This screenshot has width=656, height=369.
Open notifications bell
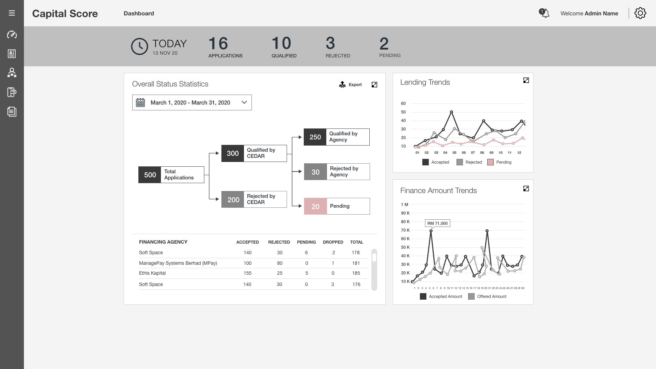pyautogui.click(x=544, y=13)
